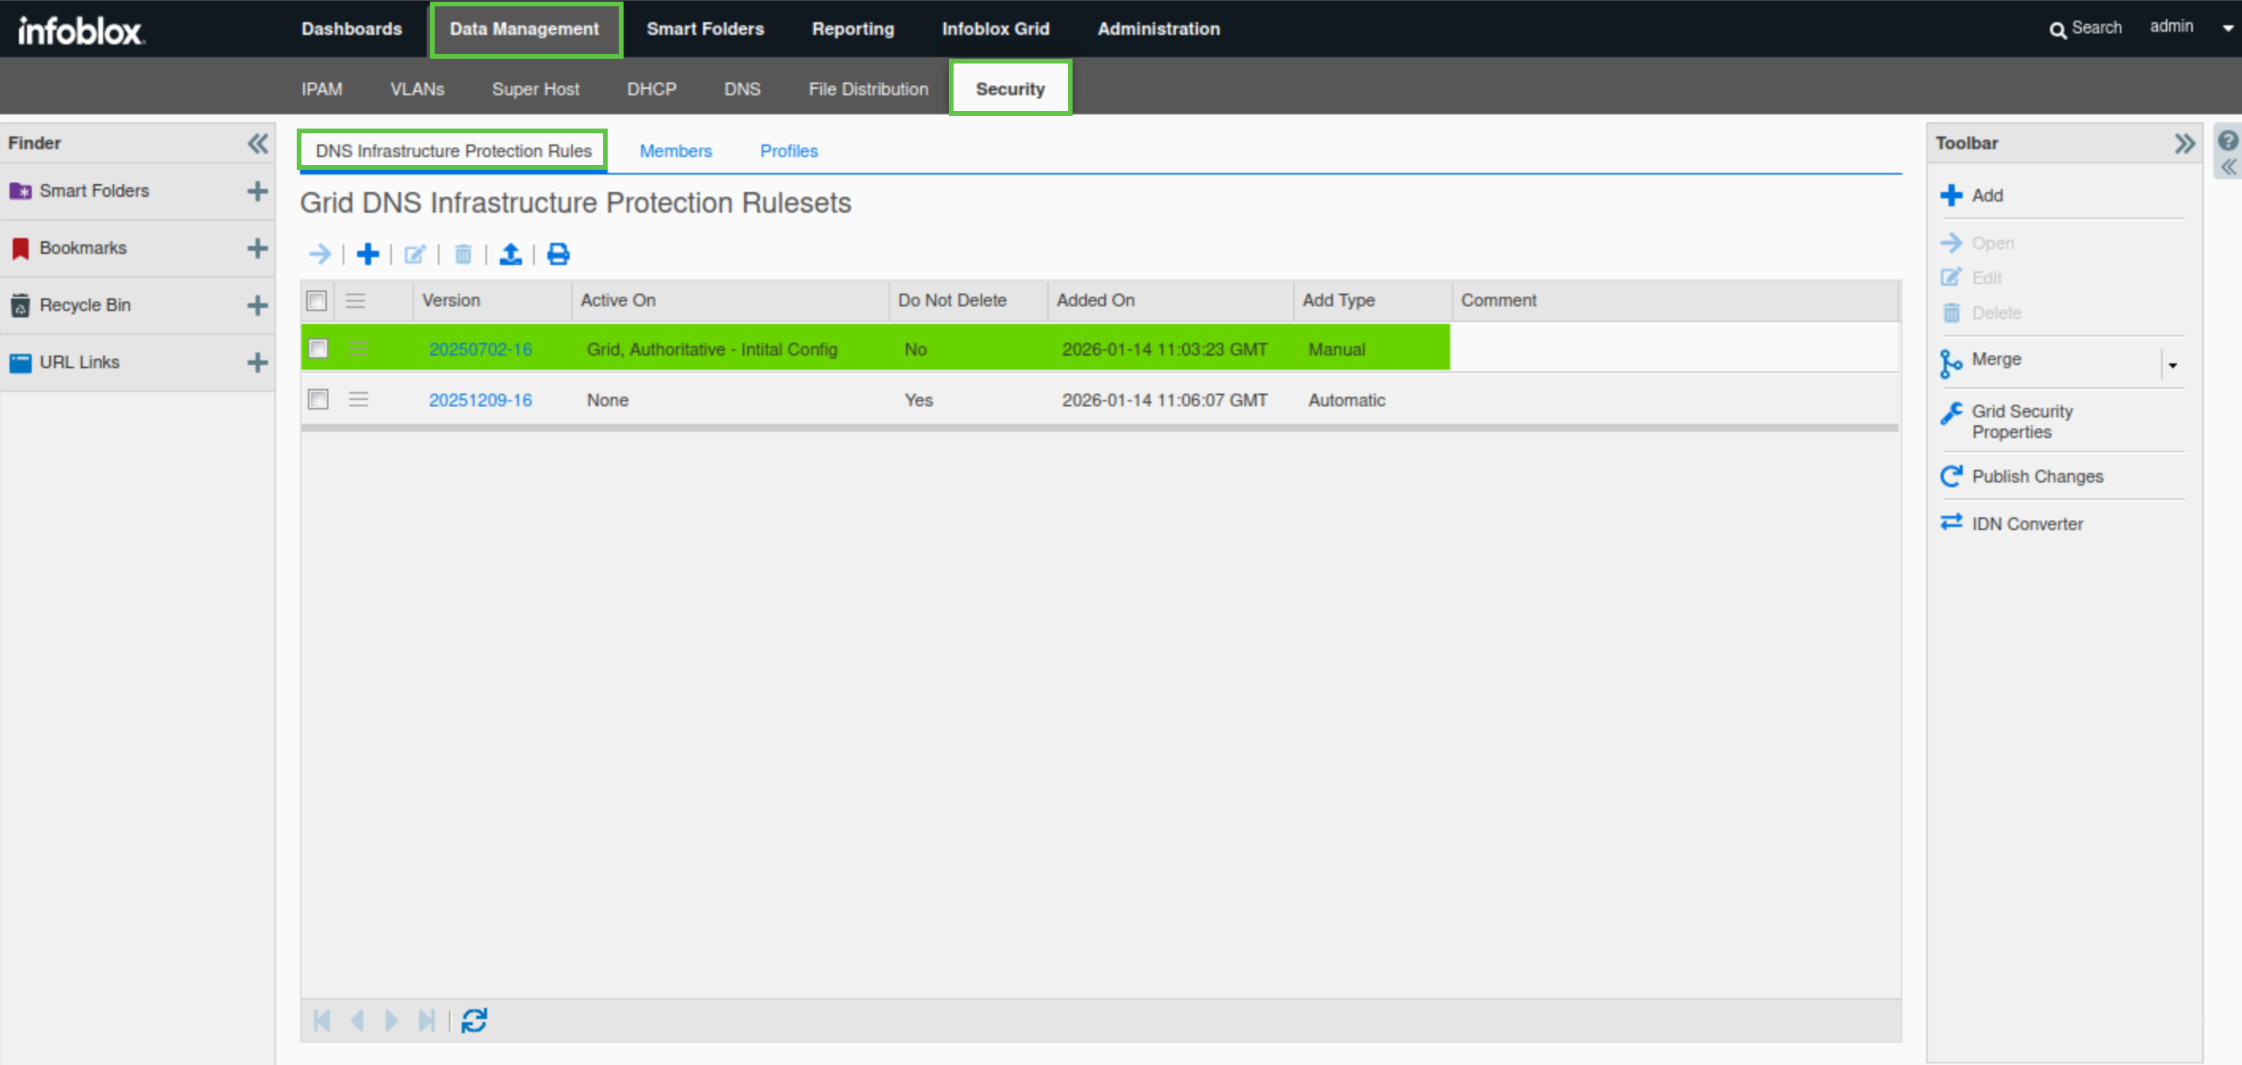Go to previous page of ruleset table
Image resolution: width=2242 pixels, height=1065 pixels.
coord(357,1020)
